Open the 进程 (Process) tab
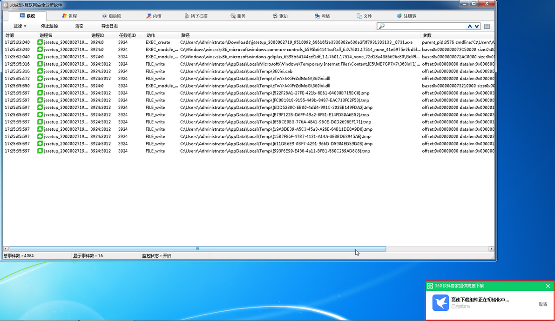The height and width of the screenshot is (321, 555). pos(69,16)
